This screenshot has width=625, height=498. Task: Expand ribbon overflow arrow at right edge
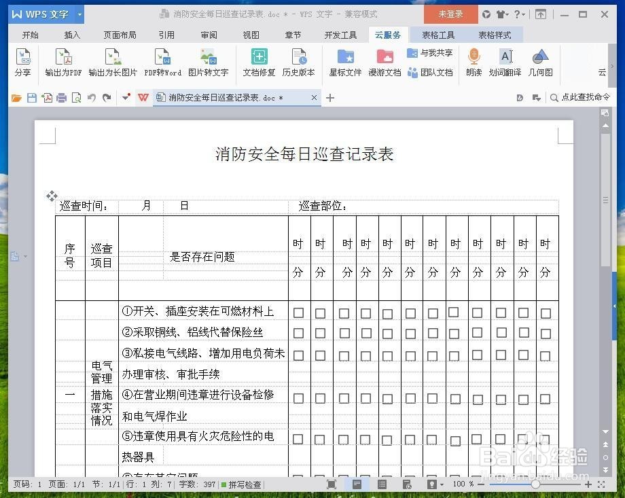coord(612,66)
